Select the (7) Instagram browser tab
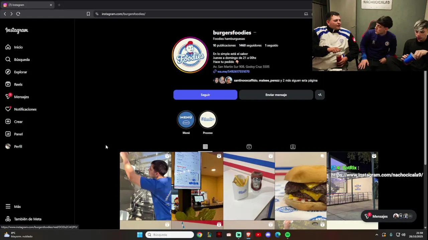428x240 pixels. 27,5
